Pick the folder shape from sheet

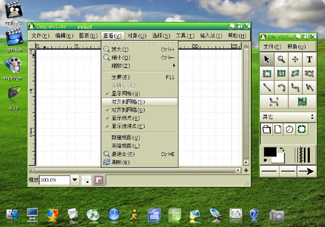click(266, 129)
